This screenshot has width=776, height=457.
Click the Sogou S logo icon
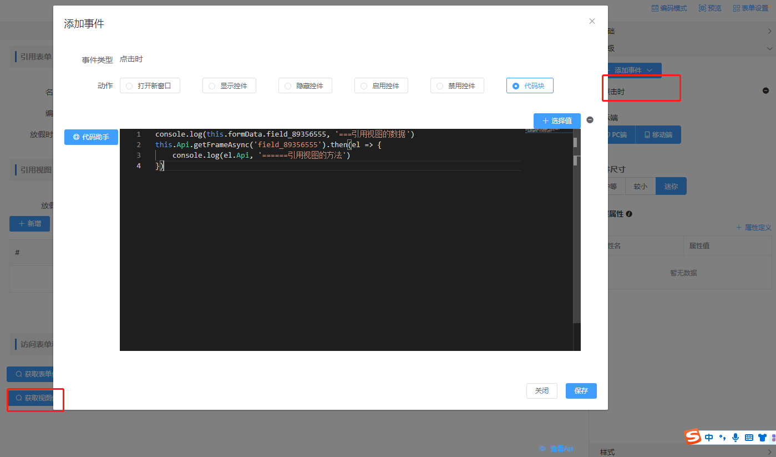(x=692, y=437)
